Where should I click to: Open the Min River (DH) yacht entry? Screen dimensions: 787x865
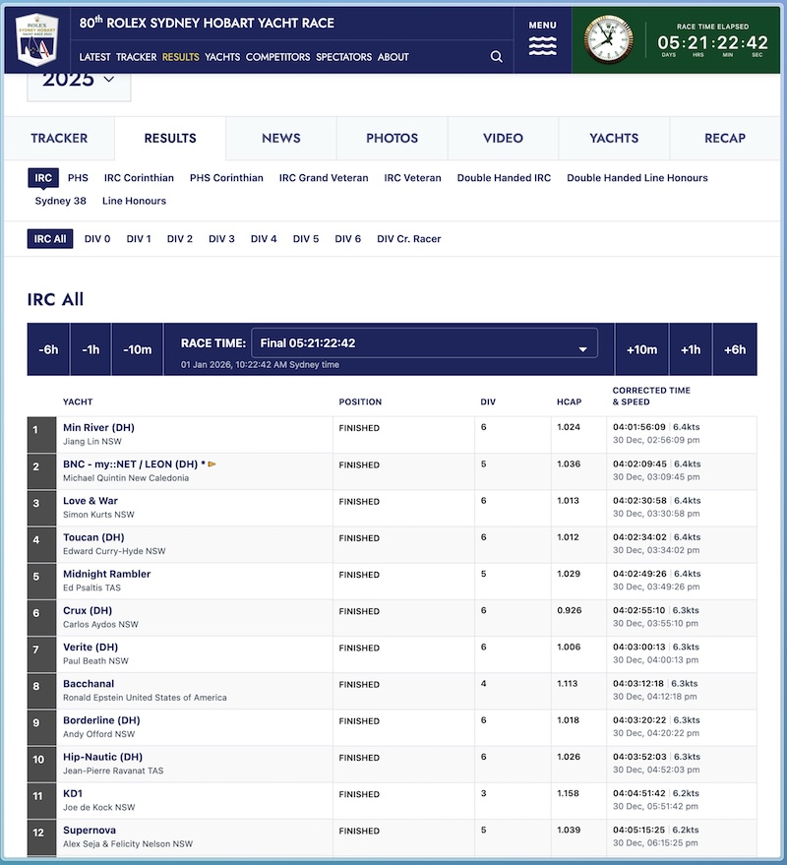101,427
